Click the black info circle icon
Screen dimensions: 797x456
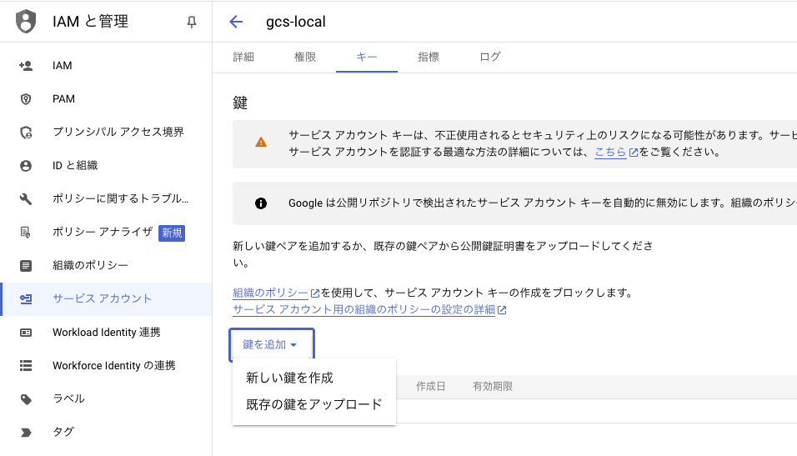tap(261, 203)
